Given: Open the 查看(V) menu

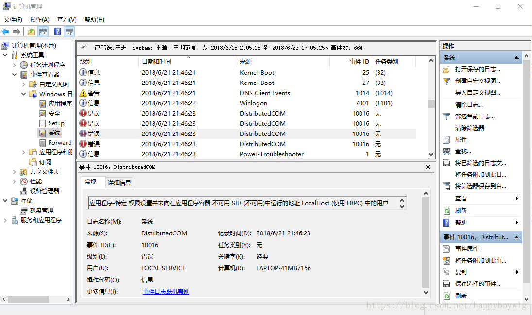Looking at the screenshot, I should click(67, 20).
